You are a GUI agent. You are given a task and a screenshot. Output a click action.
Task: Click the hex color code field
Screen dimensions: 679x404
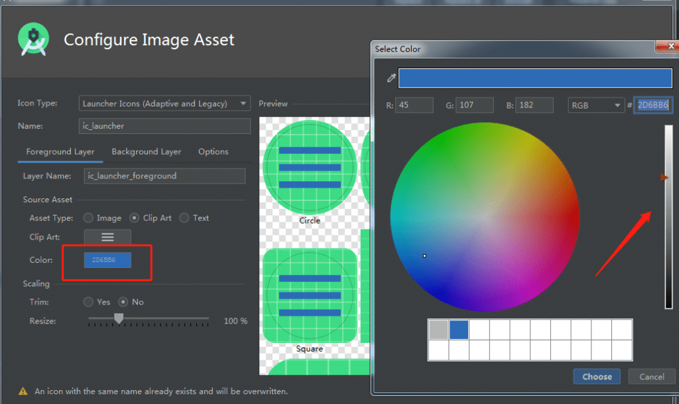pos(652,105)
